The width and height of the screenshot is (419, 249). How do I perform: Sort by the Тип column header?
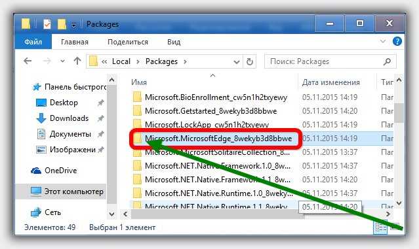click(x=387, y=82)
